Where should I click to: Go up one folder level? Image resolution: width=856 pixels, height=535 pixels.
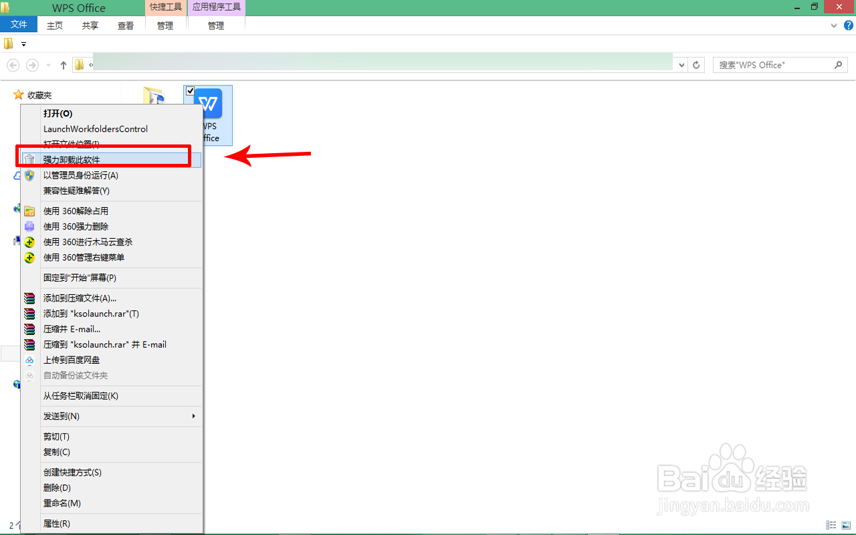point(64,65)
